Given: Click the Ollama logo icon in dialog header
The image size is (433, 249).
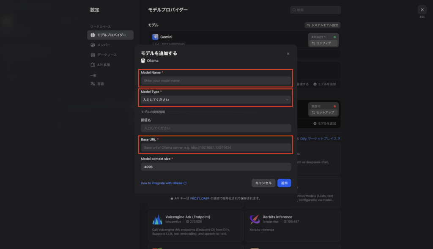Looking at the screenshot, I should click(x=143, y=61).
